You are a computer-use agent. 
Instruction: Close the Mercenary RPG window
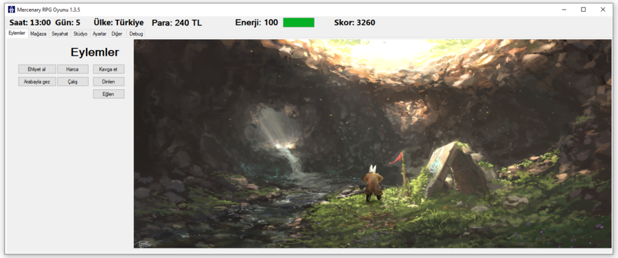coord(603,10)
